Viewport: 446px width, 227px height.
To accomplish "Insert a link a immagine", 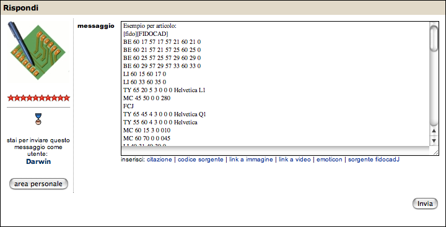I will (x=251, y=160).
